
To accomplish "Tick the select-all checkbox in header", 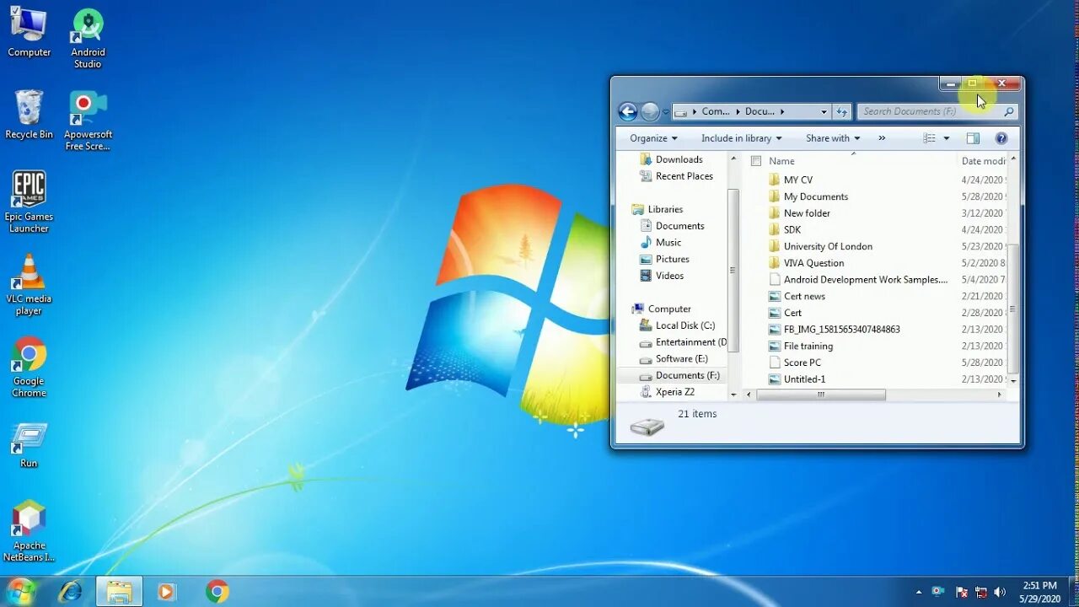I will (x=756, y=161).
